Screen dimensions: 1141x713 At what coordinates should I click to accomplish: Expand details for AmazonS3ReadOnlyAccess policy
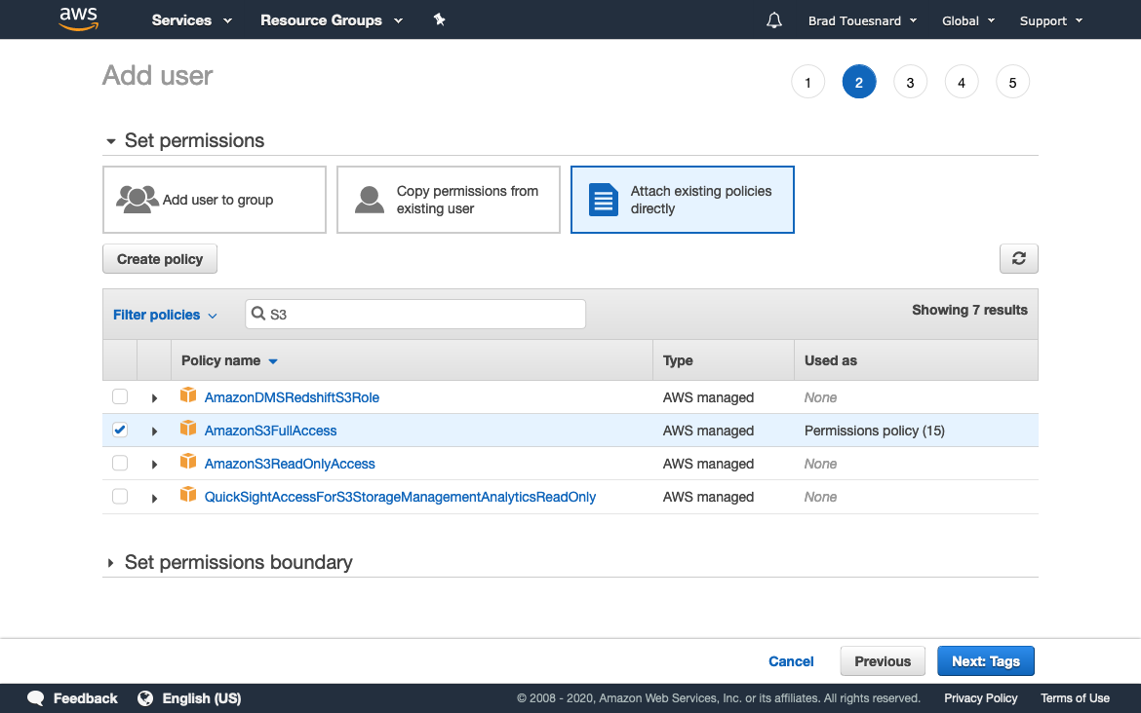pyautogui.click(x=154, y=463)
